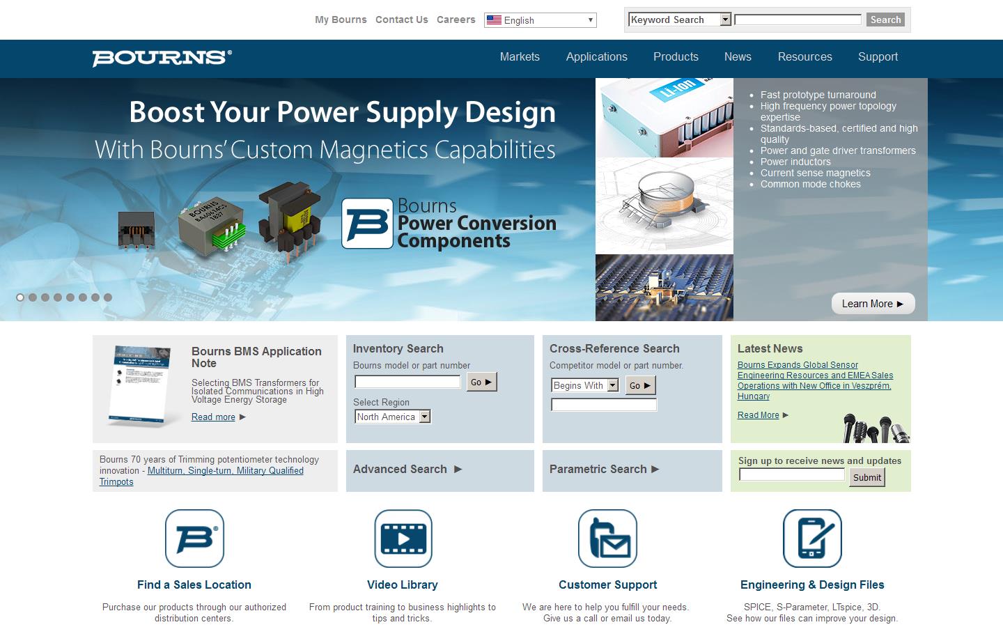Open Find a Sales Location icon
This screenshot has height=627, width=1003.
tap(194, 539)
